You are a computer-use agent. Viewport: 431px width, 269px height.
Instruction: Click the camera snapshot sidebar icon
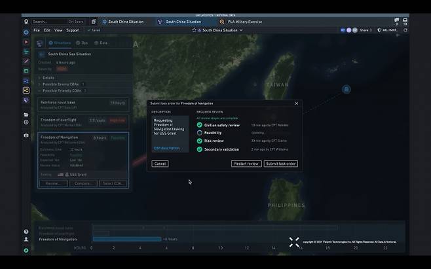click(x=26, y=135)
